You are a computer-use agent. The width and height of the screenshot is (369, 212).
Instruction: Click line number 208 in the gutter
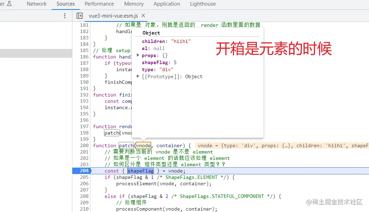point(84,196)
